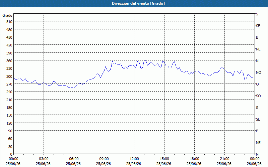Click the 90 degree axis label
The height and width of the screenshot is (167, 268).
10,131
